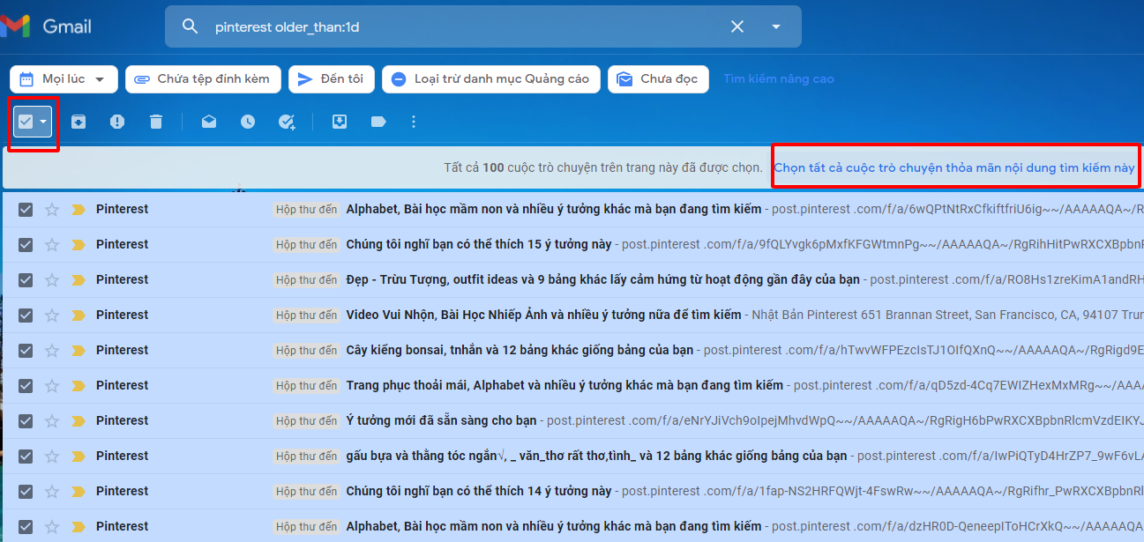The width and height of the screenshot is (1144, 542).
Task: Star the 'Ý tưởng mới đã sẵn sàng' email
Action: coord(52,420)
